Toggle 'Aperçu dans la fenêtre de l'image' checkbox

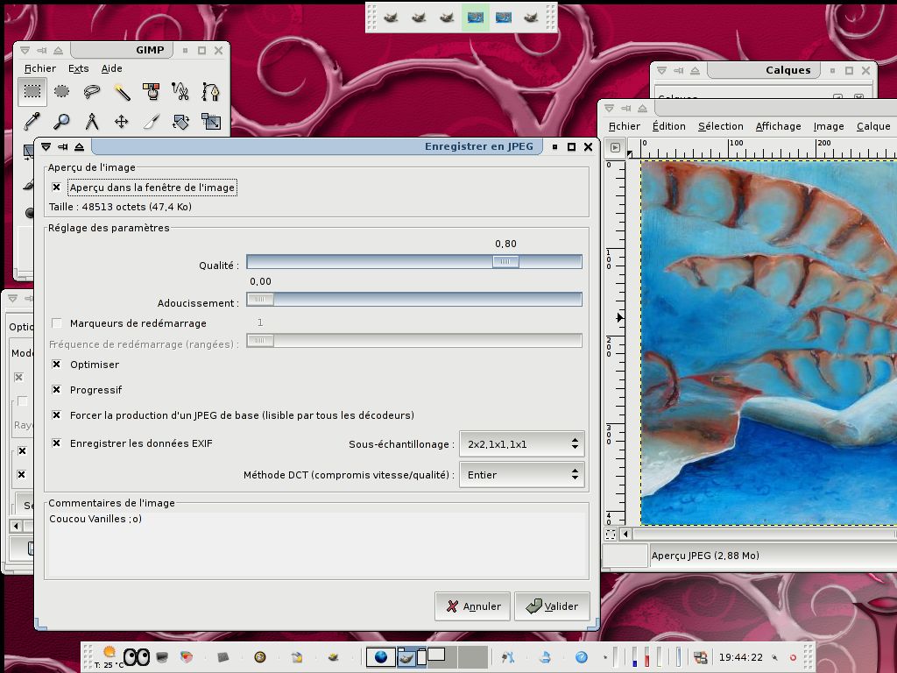click(56, 188)
